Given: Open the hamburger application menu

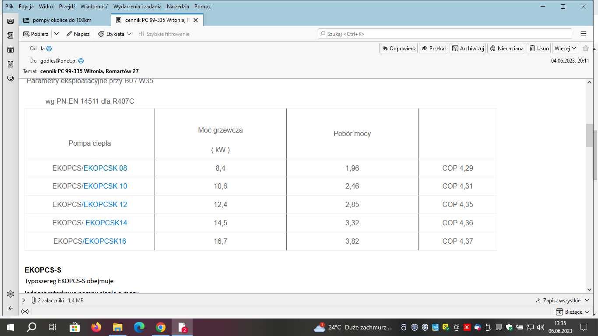Looking at the screenshot, I should tap(583, 34).
